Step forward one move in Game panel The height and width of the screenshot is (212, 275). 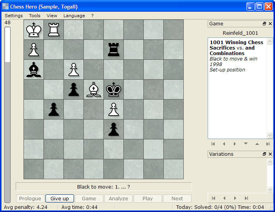[235, 144]
